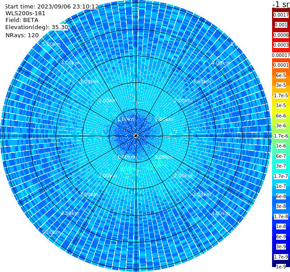The image size is (290, 272).
Task: Select the 3e-7 colorbar value
Action: coord(281,166)
